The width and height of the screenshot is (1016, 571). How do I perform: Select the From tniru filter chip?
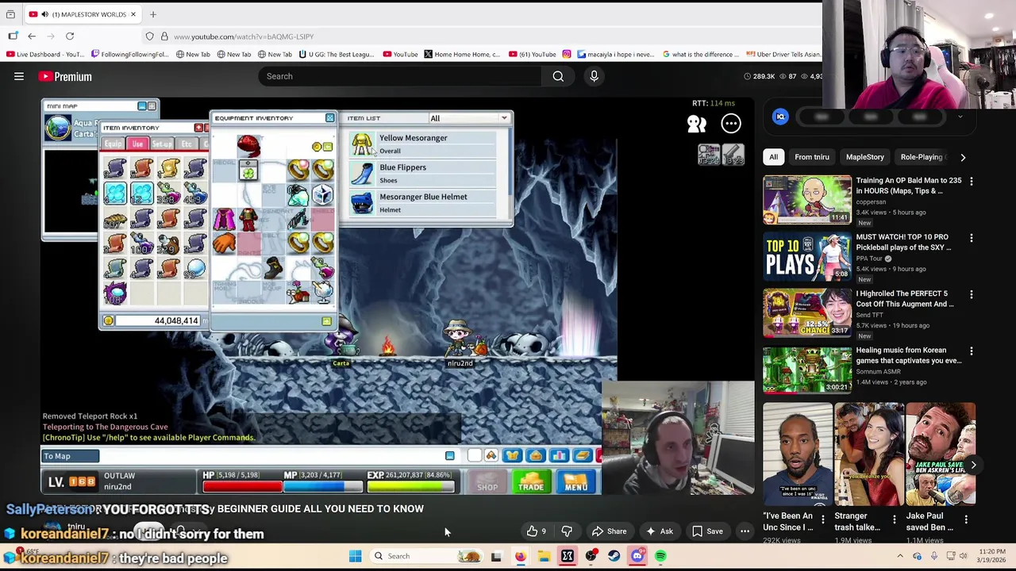coord(812,157)
